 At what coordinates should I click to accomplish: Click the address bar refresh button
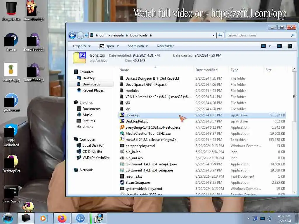click(220, 35)
